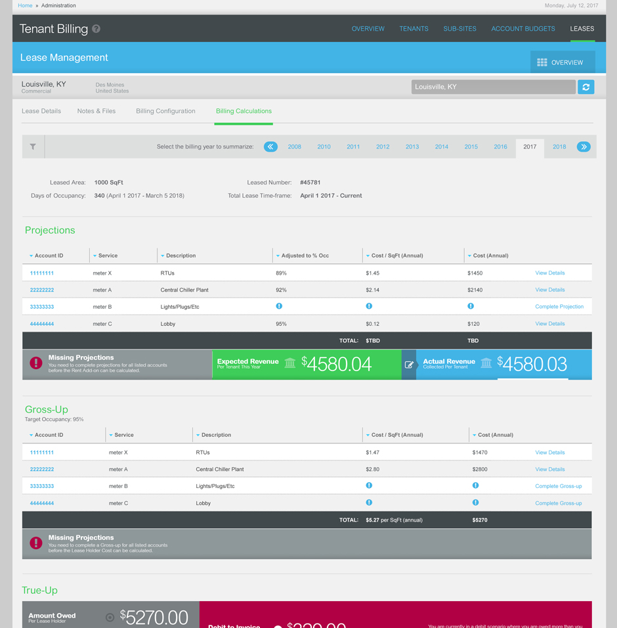
Task: Switch to the Billing Configuration tab
Action: click(165, 111)
